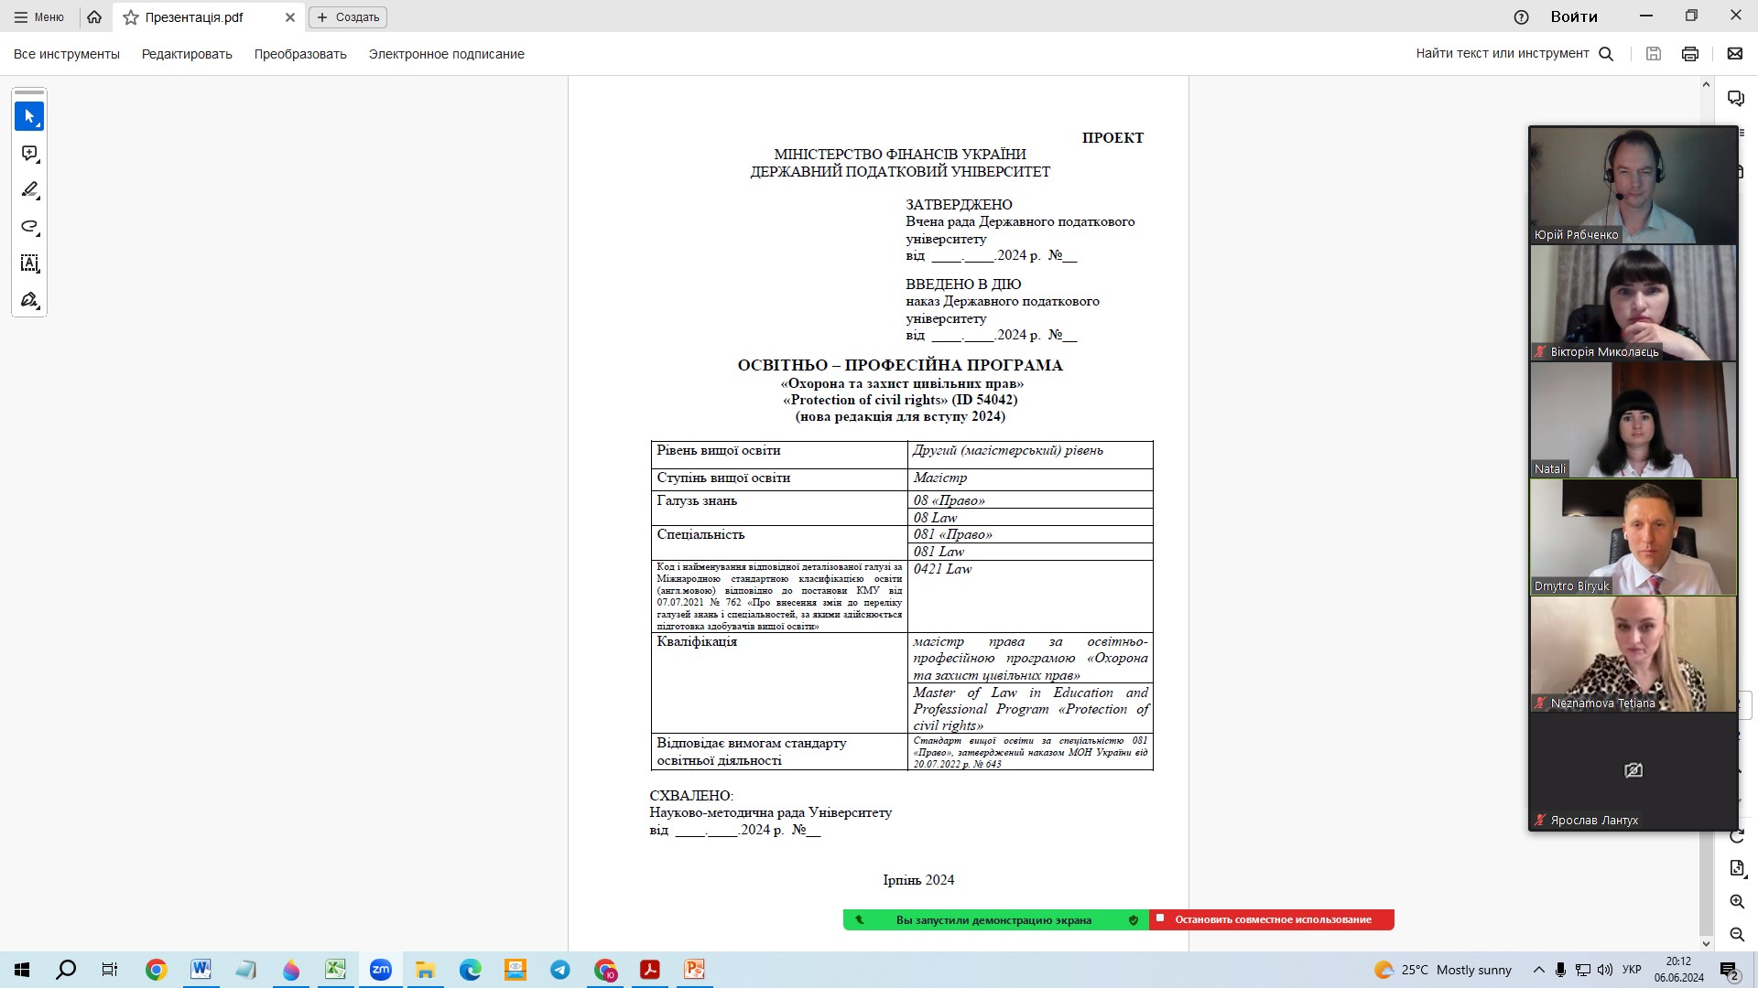
Task: Switch the УКР input language
Action: (x=1632, y=970)
